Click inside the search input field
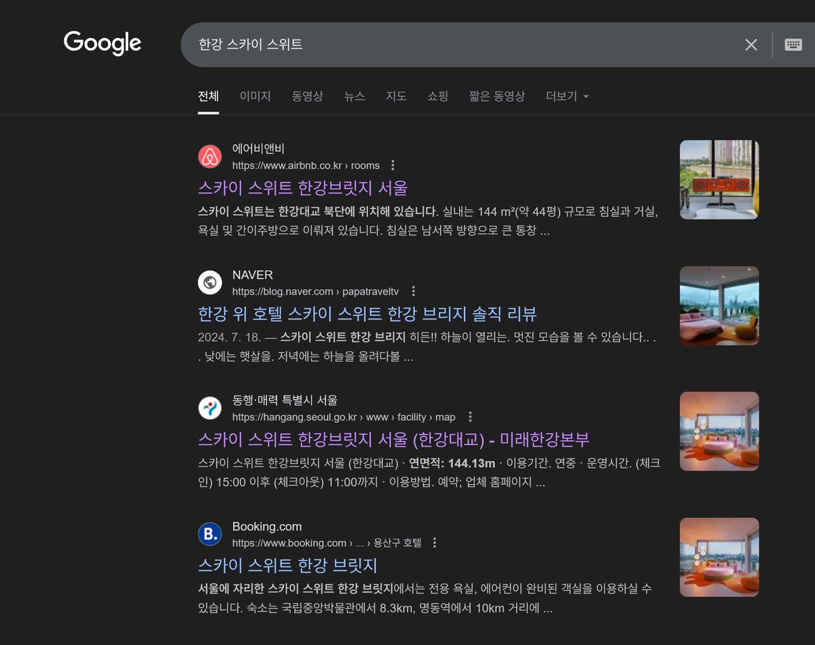Image resolution: width=815 pixels, height=645 pixels. pyautogui.click(x=407, y=43)
